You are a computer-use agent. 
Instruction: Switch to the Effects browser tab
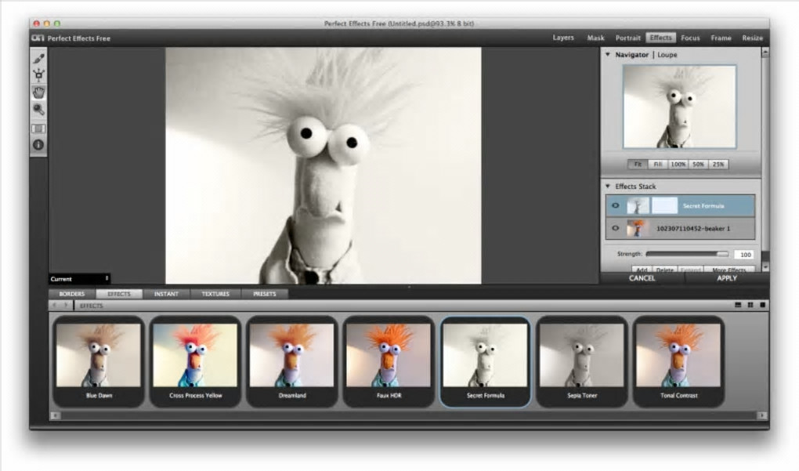coord(119,294)
